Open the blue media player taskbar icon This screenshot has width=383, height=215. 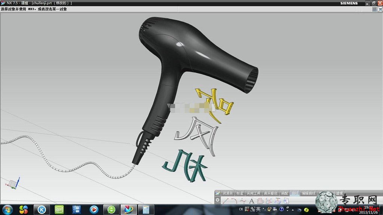(x=94, y=209)
